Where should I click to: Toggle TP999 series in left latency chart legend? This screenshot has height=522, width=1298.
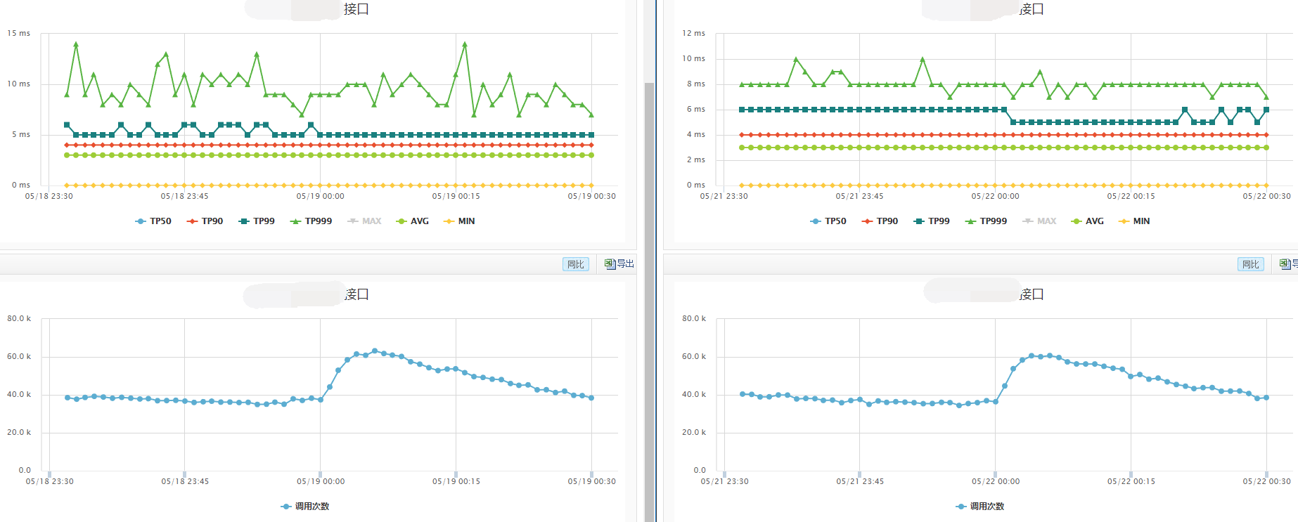click(311, 221)
